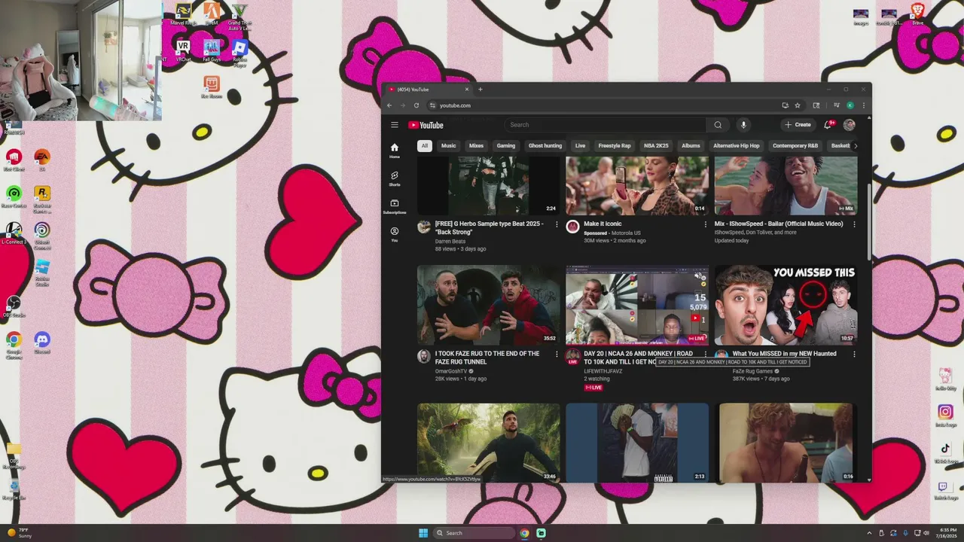Select the Gaming category chip
964x542 pixels.
point(506,145)
